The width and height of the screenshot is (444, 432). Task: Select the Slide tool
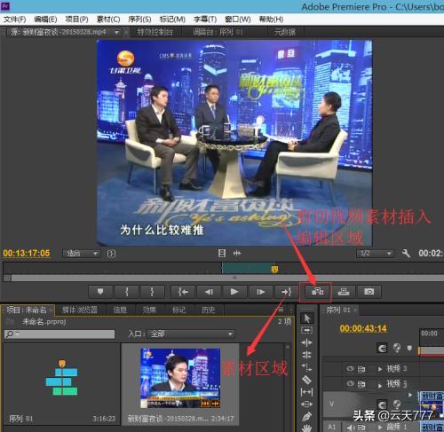pyautogui.click(x=307, y=404)
